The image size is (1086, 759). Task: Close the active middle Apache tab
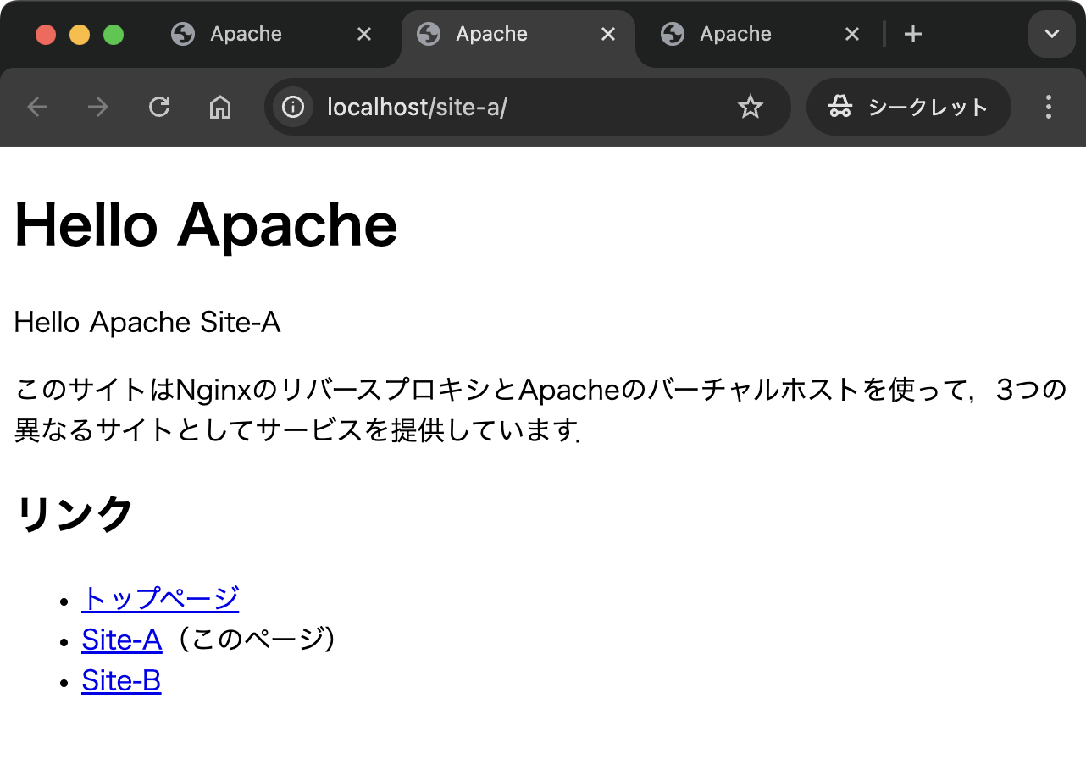[608, 34]
